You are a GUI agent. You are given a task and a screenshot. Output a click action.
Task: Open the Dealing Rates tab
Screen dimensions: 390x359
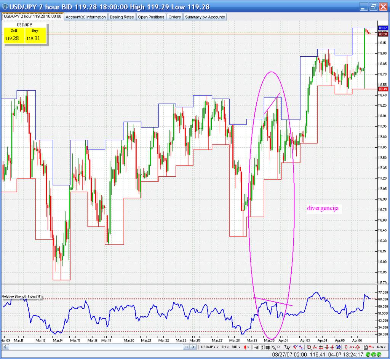coord(122,17)
